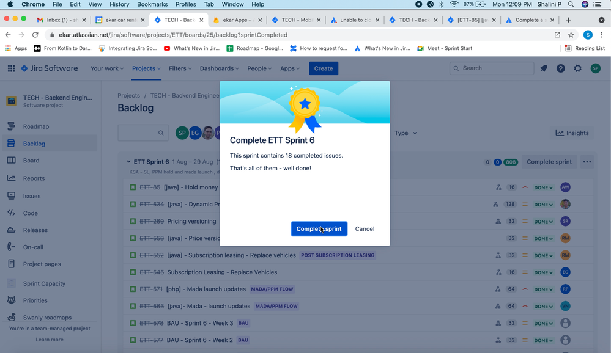This screenshot has width=611, height=353.
Task: Open the Jira help icon
Action: click(561, 68)
